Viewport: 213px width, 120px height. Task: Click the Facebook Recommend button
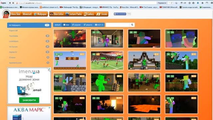coord(120,14)
